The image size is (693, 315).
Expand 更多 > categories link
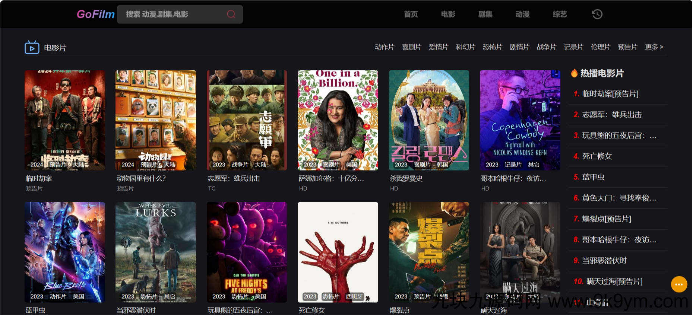click(654, 47)
